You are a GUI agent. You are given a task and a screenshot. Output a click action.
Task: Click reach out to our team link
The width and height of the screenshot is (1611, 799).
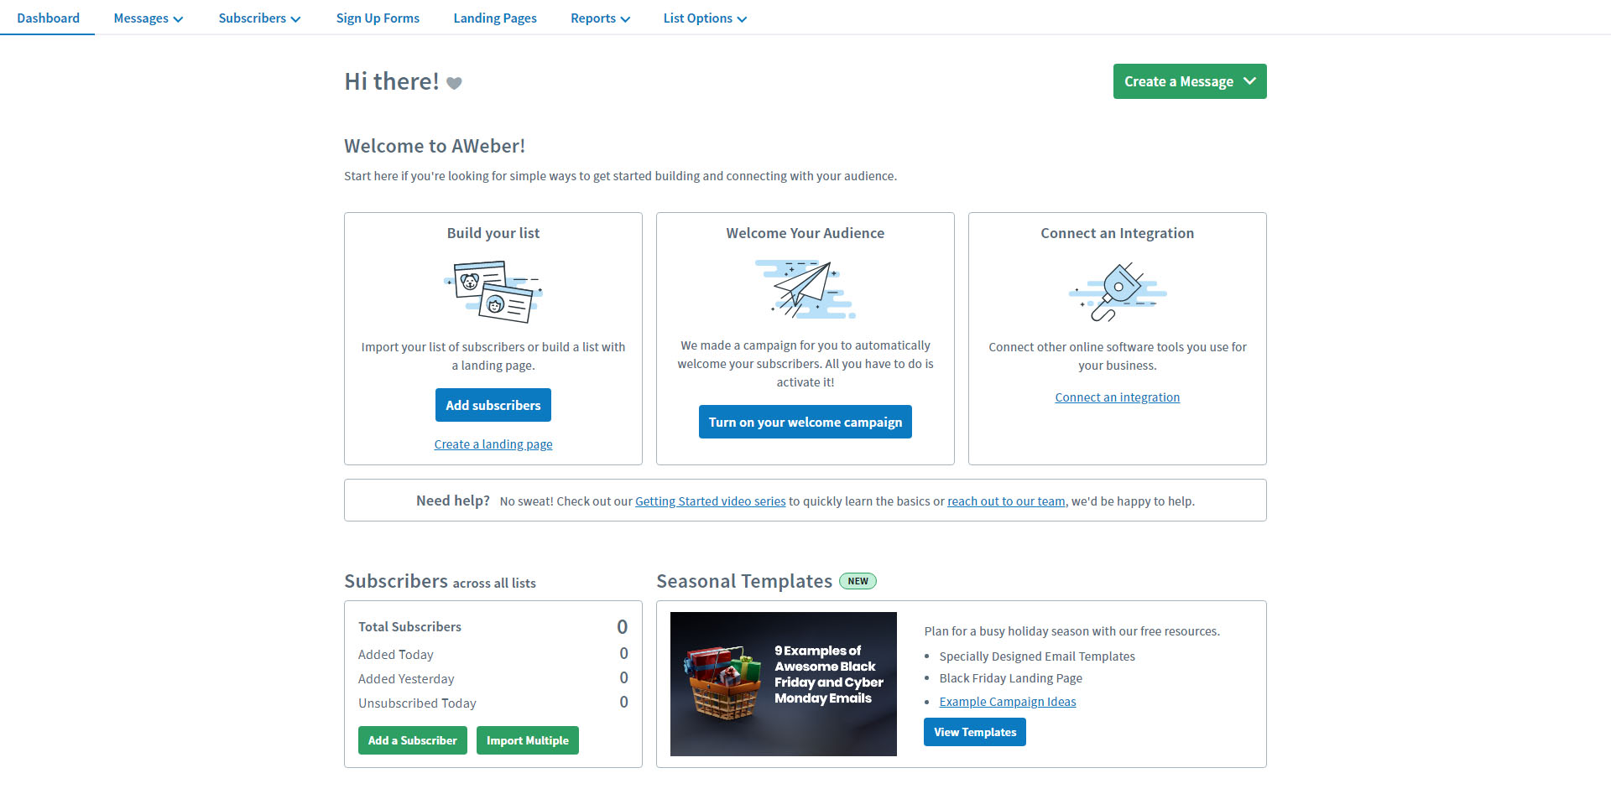click(x=1006, y=501)
